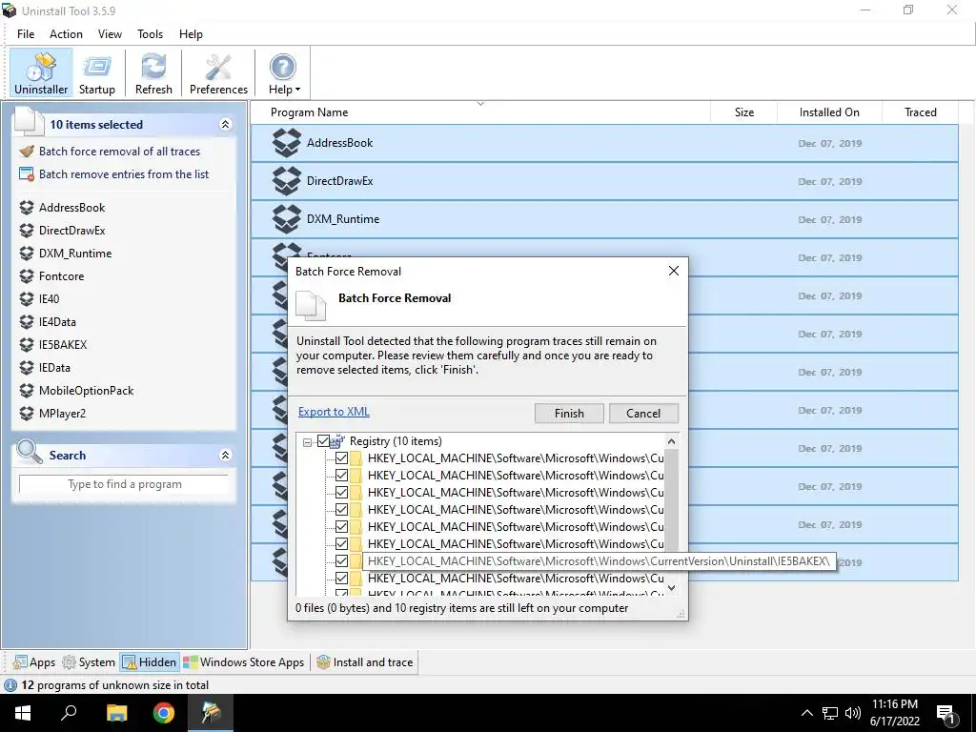This screenshot has width=976, height=732.
Task: Uncheck the IE5BAKEX registry entry checkbox
Action: [x=342, y=560]
